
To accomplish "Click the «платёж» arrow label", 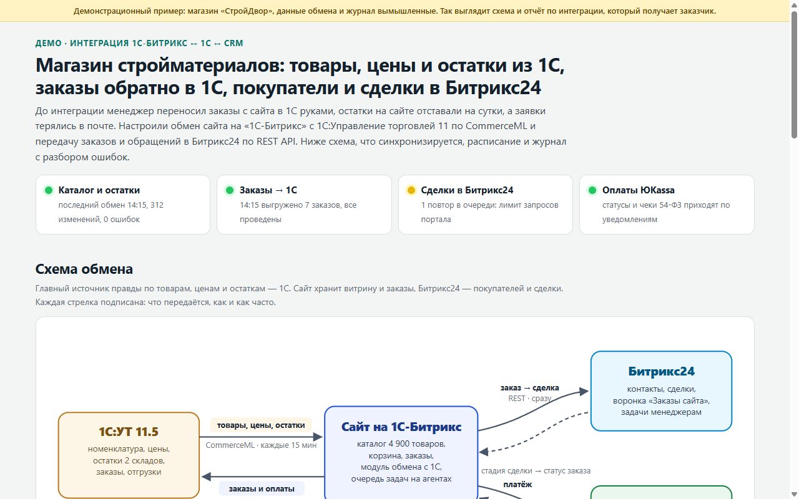I will pyautogui.click(x=517, y=484).
